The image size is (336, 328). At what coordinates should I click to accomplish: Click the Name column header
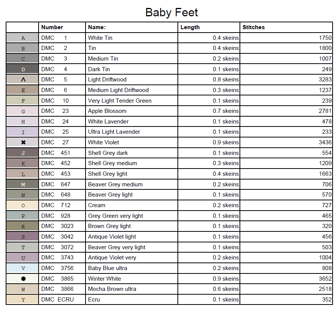[97, 27]
